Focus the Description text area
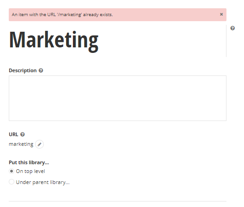The width and height of the screenshot is (244, 207). [118, 98]
